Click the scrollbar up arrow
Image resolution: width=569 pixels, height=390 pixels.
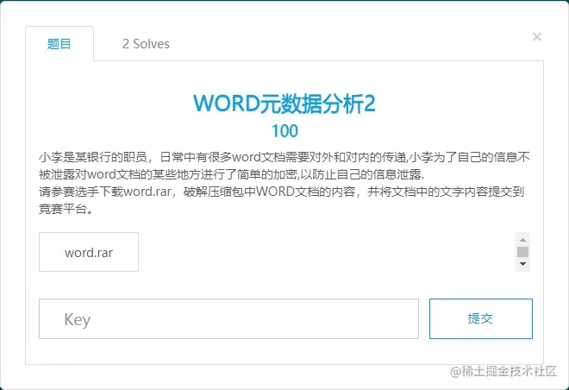(x=522, y=240)
